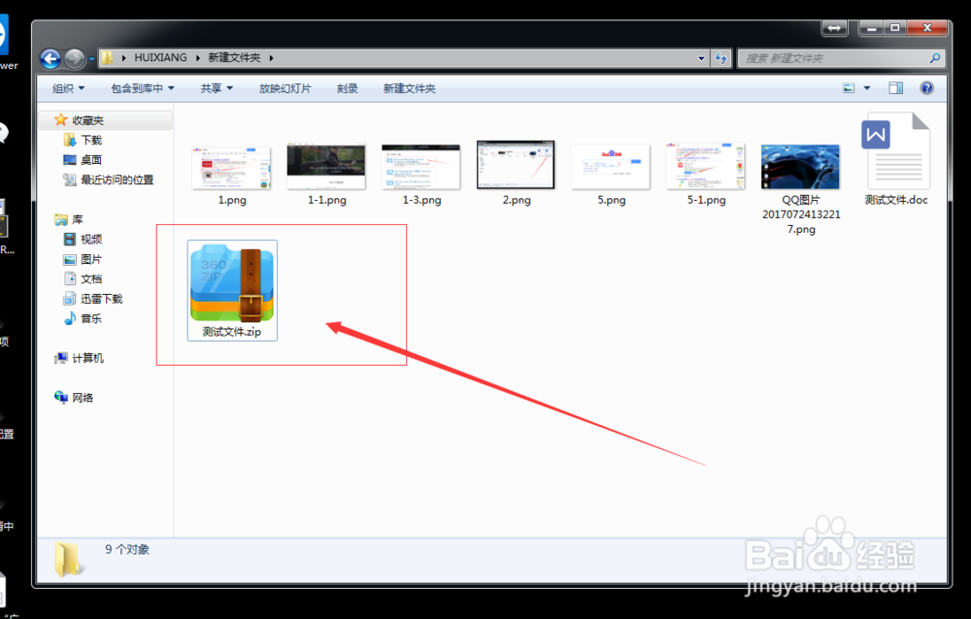Click the Forward navigation arrow
The width and height of the screenshot is (971, 619).
(x=75, y=59)
